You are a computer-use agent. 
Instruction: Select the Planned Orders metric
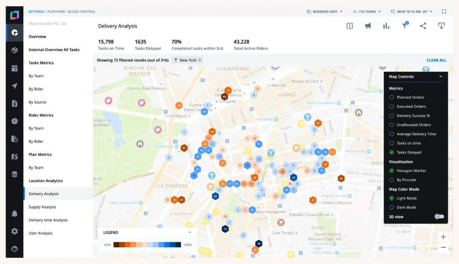point(392,97)
